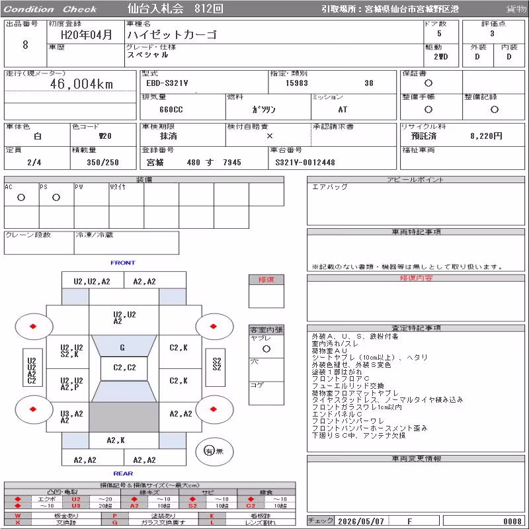Viewport: 529px width, 529px height.
Task: Click the roof damage code C2,C2
Action: (124, 367)
